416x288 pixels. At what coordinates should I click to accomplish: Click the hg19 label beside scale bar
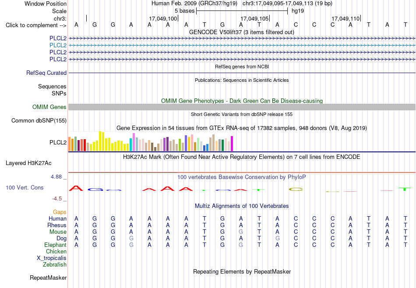pos(298,11)
